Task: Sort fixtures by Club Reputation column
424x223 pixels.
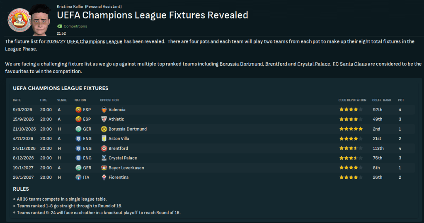Action: coord(352,100)
